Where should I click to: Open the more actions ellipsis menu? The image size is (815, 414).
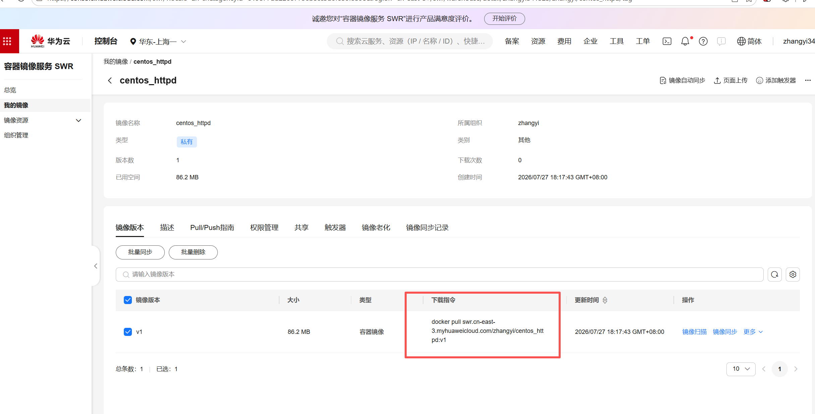[808, 80]
